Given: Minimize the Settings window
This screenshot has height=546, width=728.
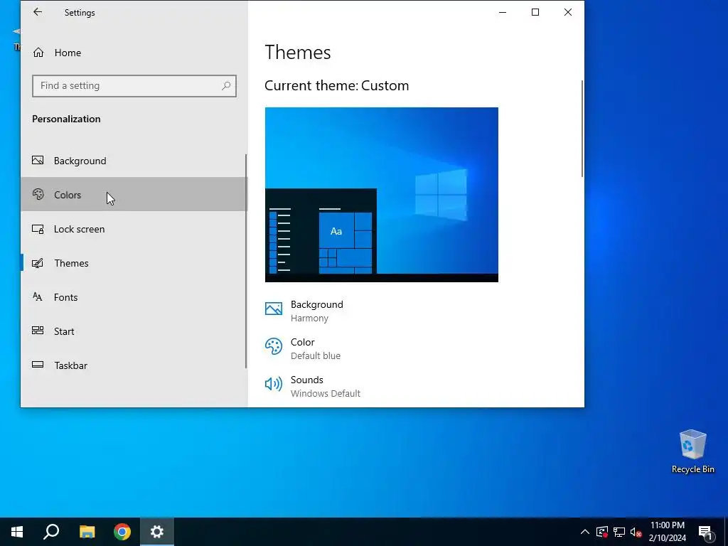Looking at the screenshot, I should pyautogui.click(x=503, y=12).
